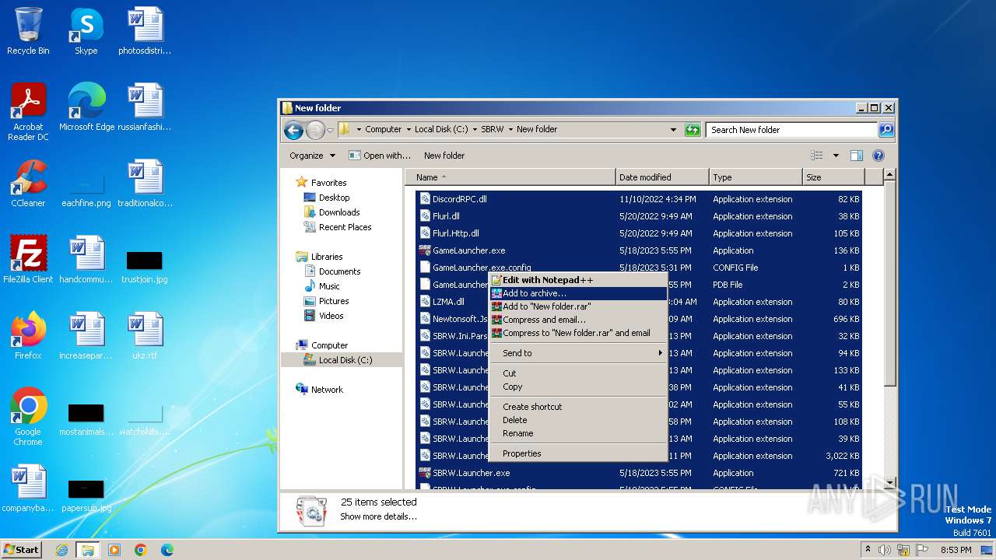Select Rename in the context menu
996x560 pixels.
[x=577, y=433]
